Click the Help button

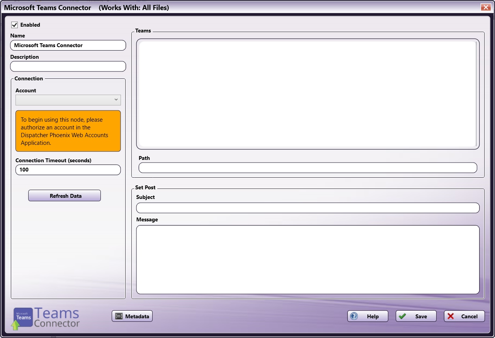(x=368, y=316)
